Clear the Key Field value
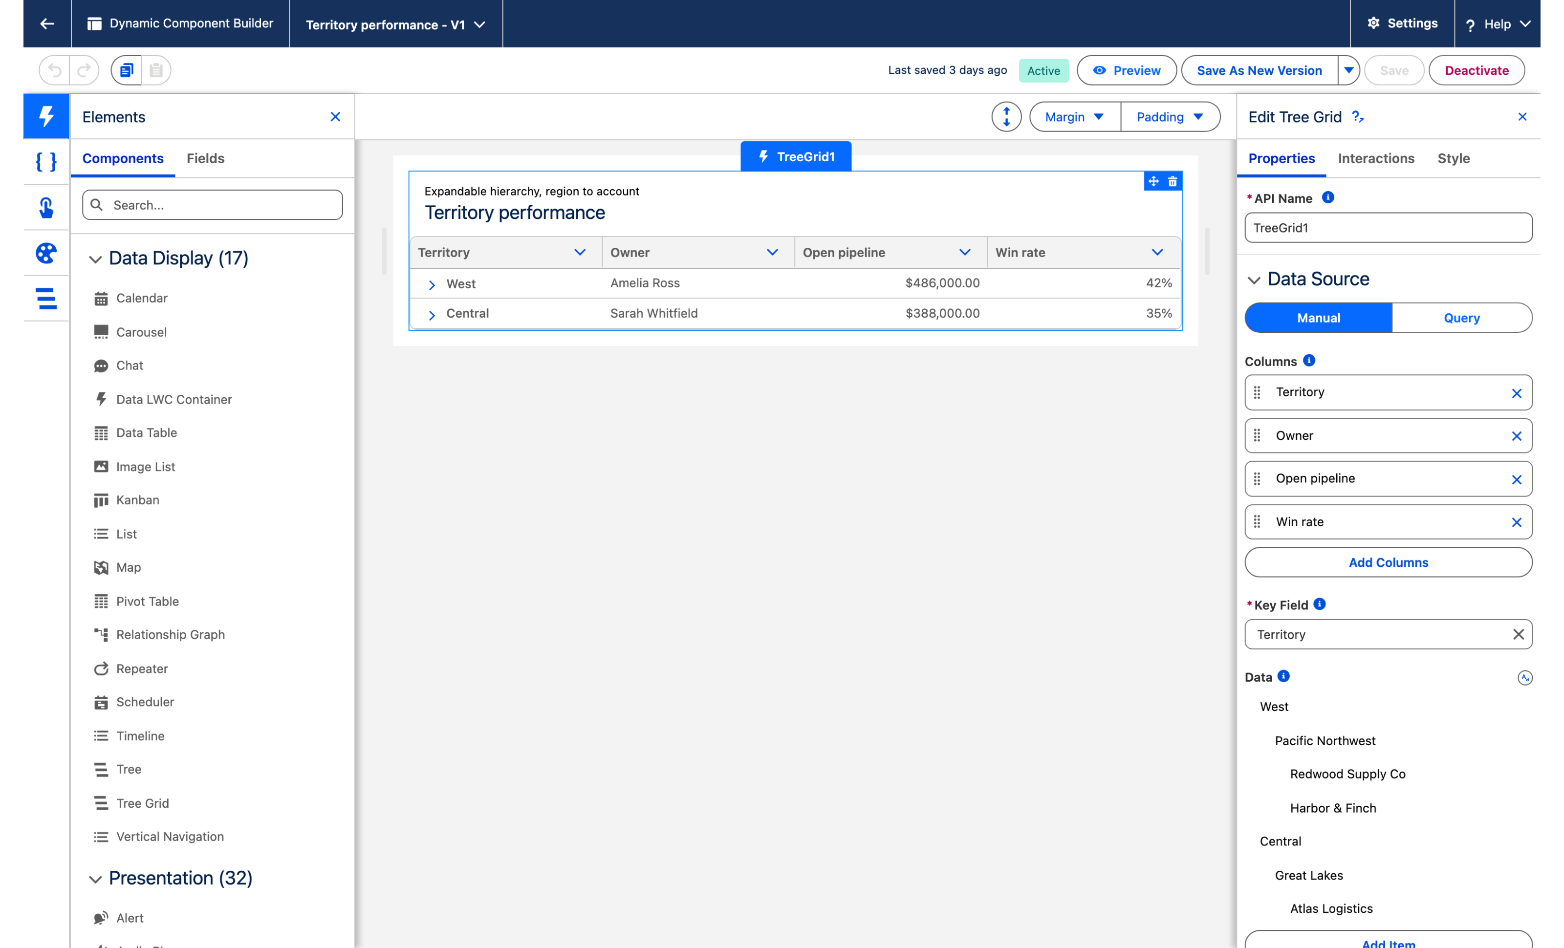Image resolution: width=1564 pixels, height=948 pixels. point(1518,635)
